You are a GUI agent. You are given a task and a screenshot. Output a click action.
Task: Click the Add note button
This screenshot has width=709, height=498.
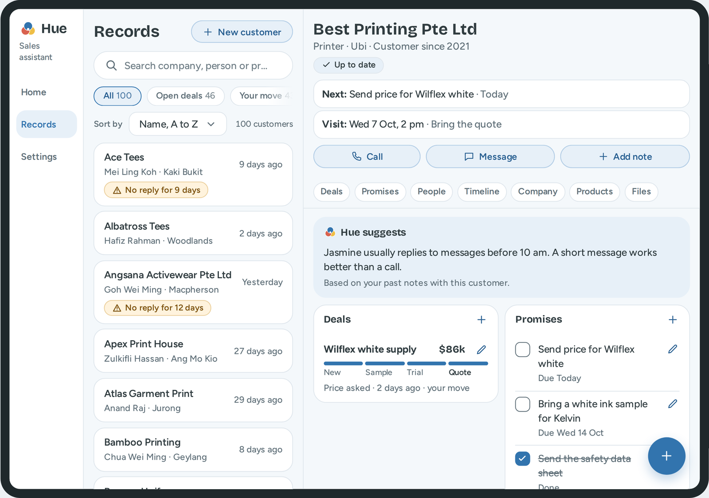(x=625, y=156)
